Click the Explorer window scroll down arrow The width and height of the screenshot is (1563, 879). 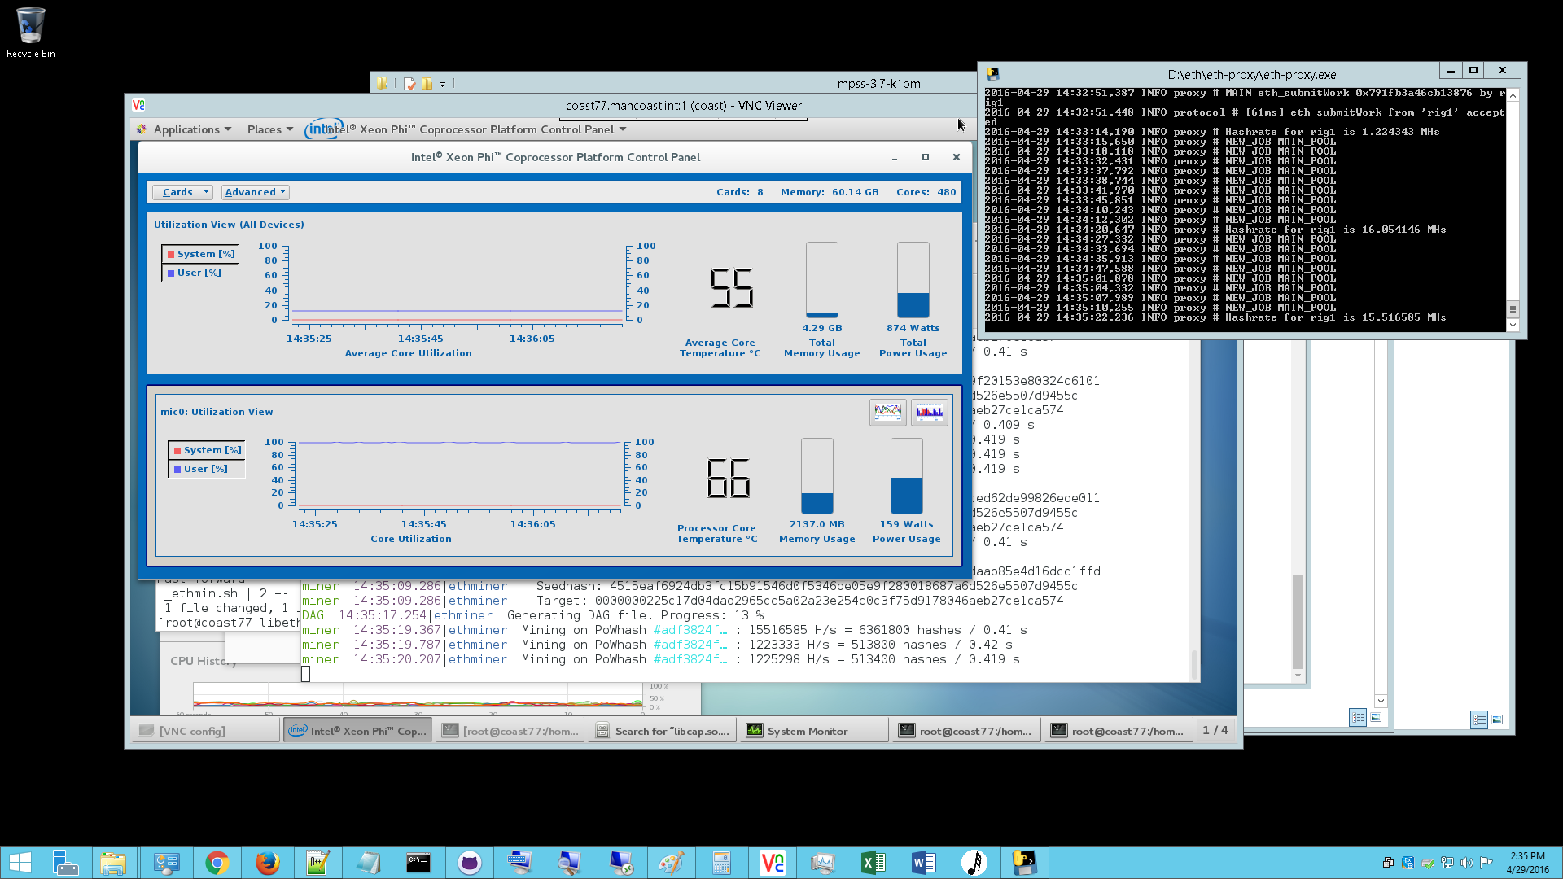point(1381,701)
